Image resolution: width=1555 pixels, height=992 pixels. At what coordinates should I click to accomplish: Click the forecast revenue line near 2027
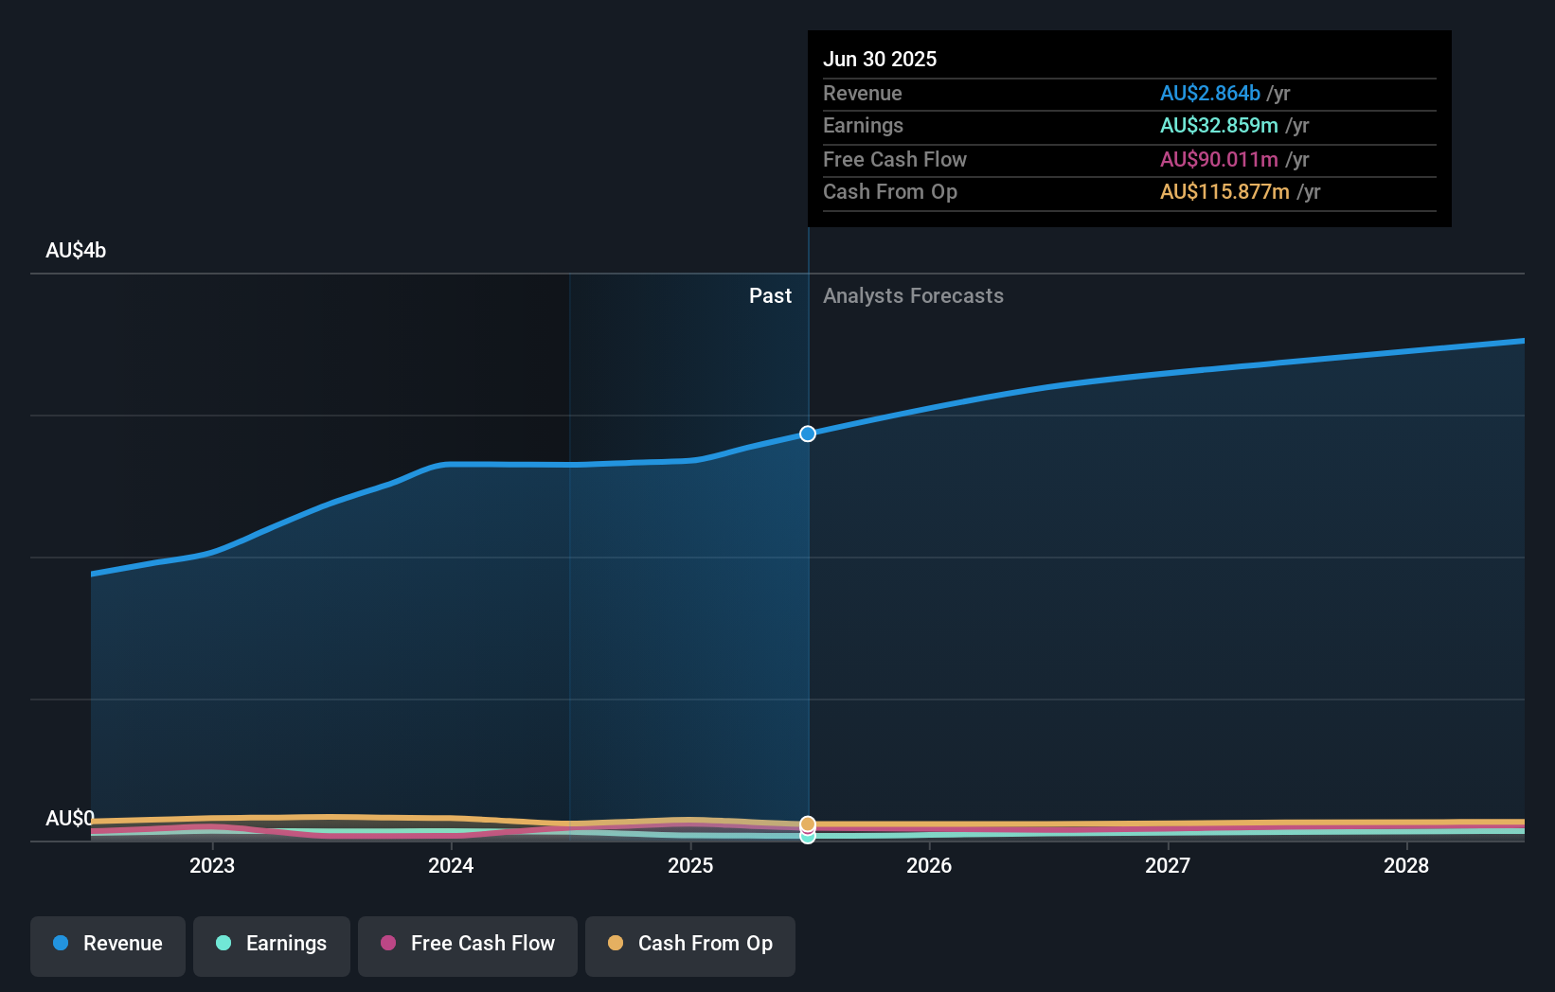pos(1169,373)
